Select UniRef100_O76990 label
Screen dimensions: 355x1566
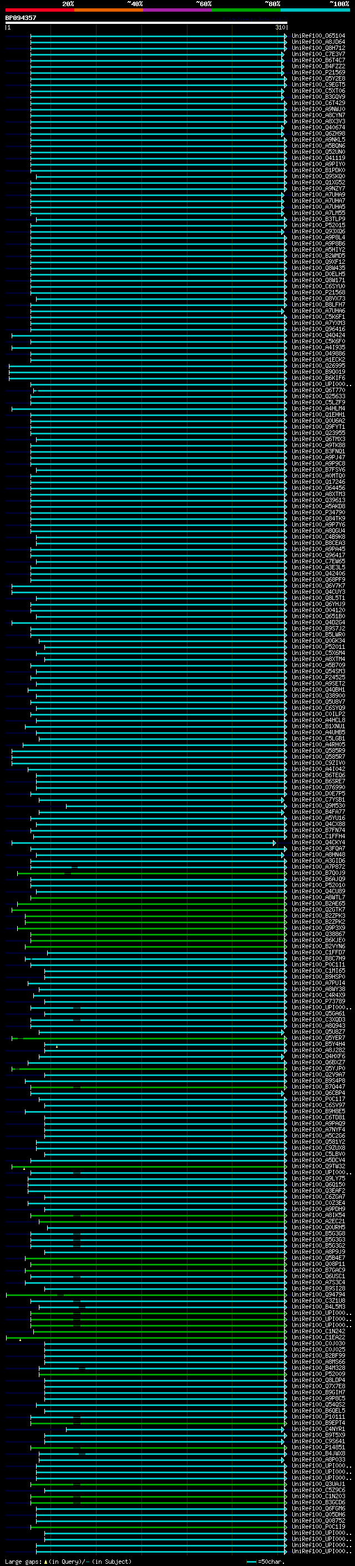click(x=318, y=787)
